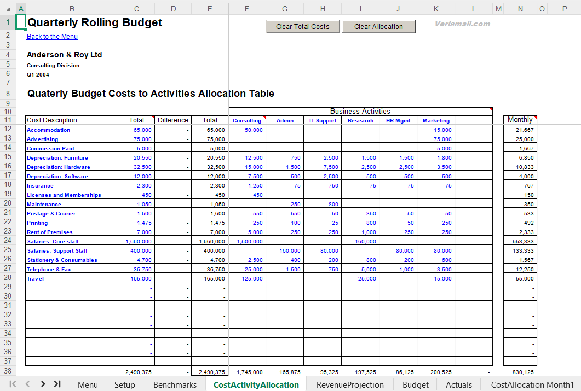Switch to the Actuals sheet tab

point(459,384)
